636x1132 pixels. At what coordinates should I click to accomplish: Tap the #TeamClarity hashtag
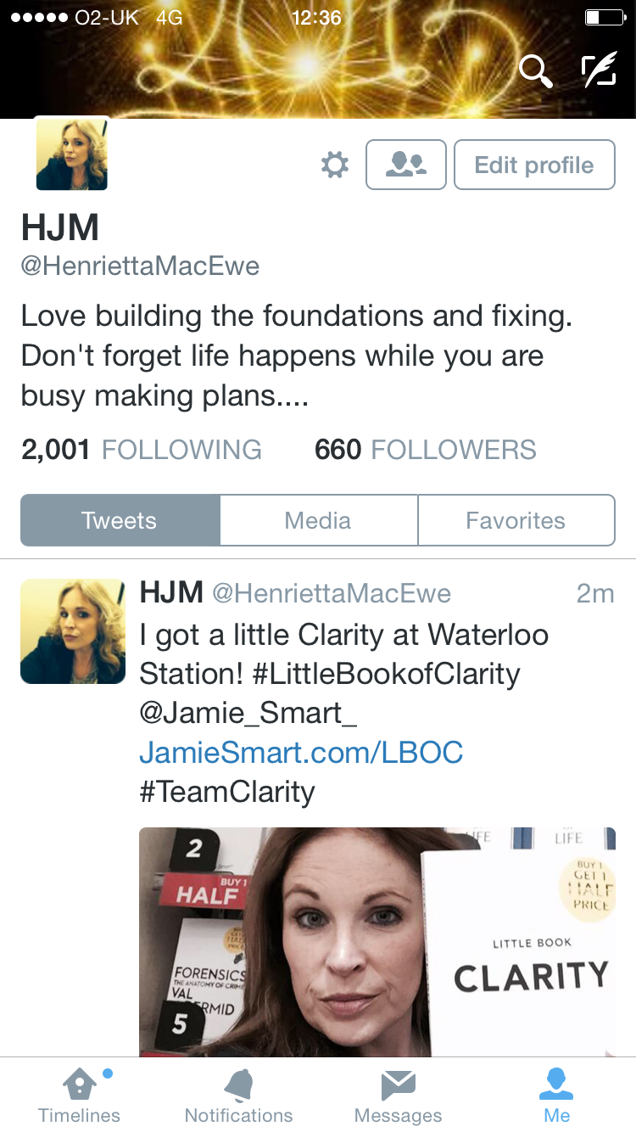227,791
